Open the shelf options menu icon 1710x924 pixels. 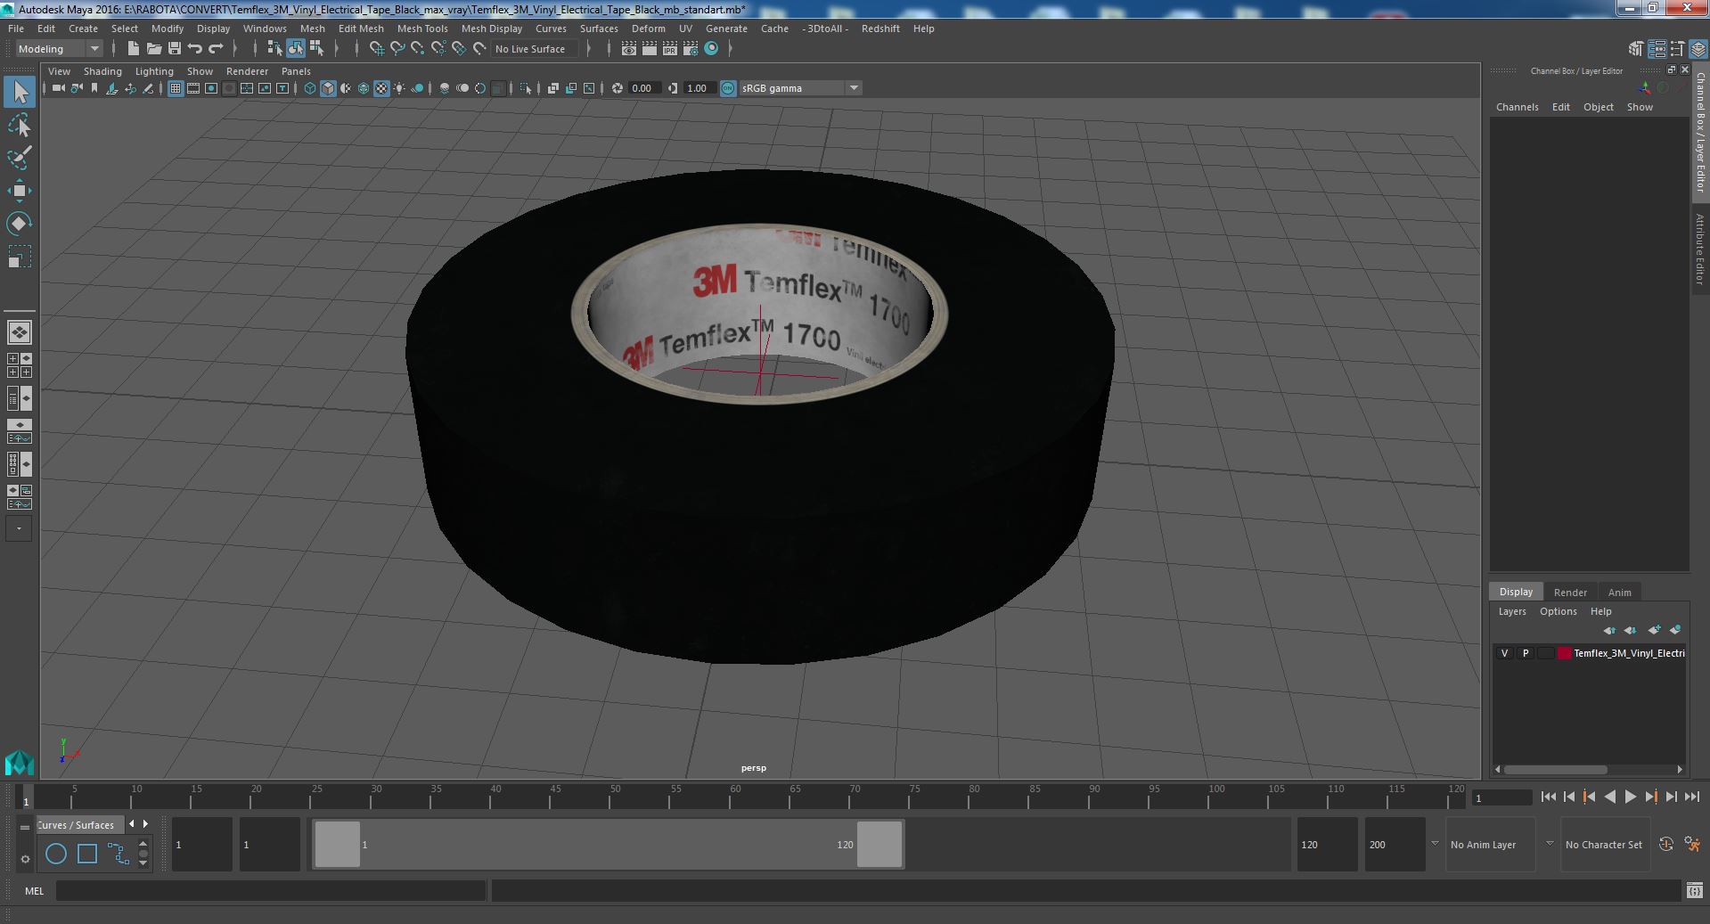pyautogui.click(x=25, y=859)
